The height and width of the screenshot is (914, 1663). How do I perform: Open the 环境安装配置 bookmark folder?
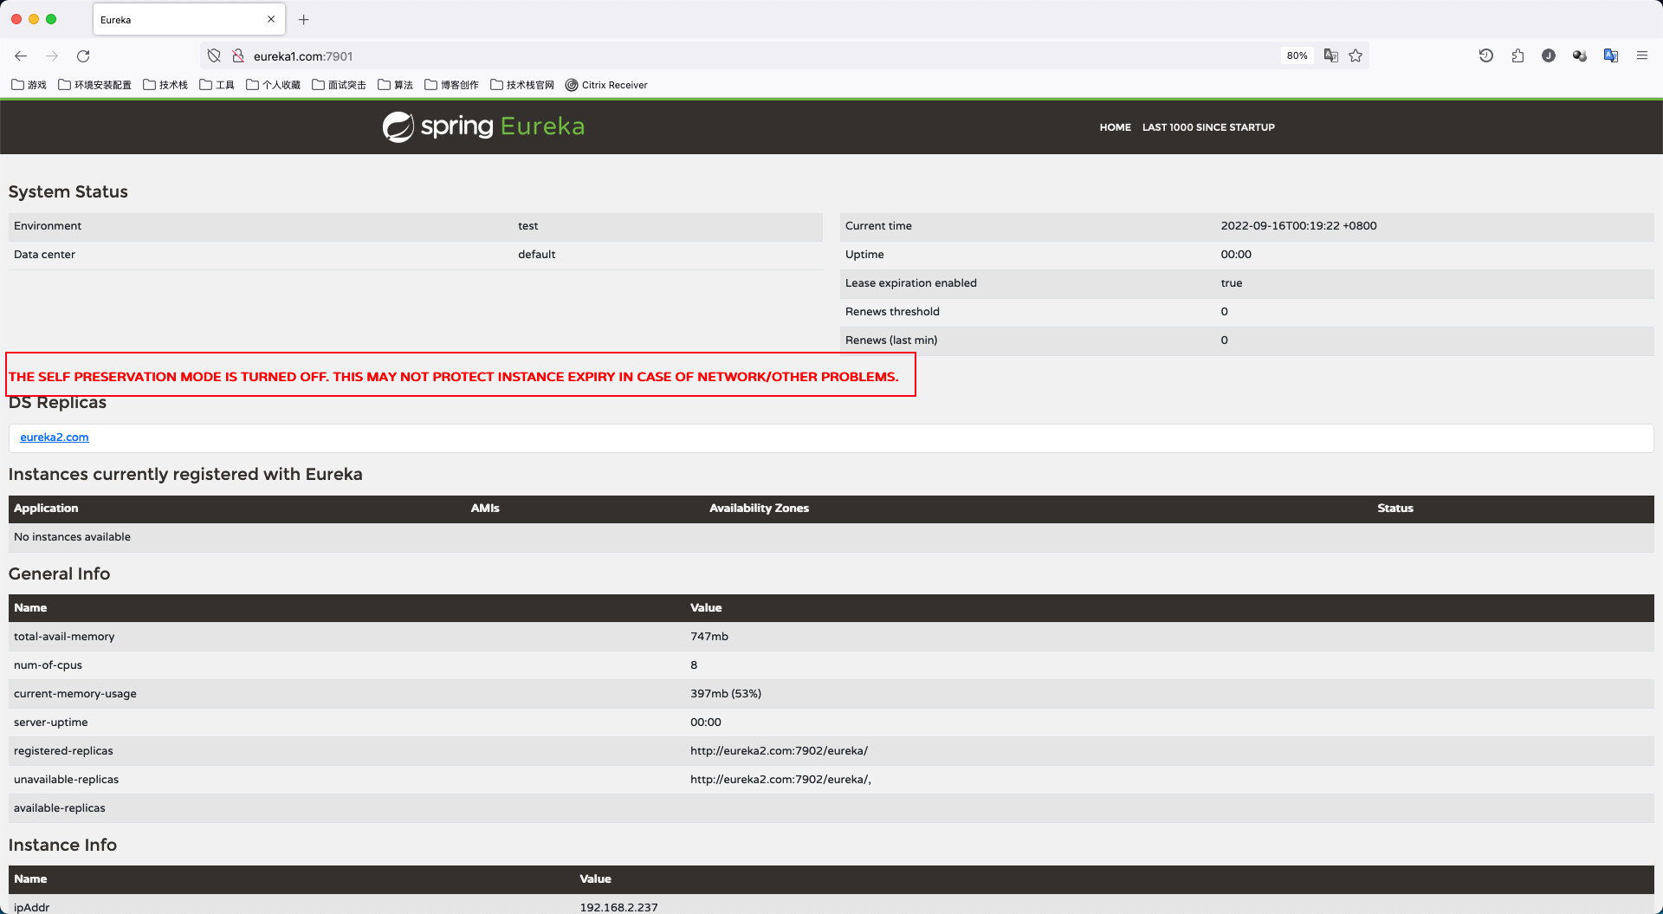(x=95, y=85)
